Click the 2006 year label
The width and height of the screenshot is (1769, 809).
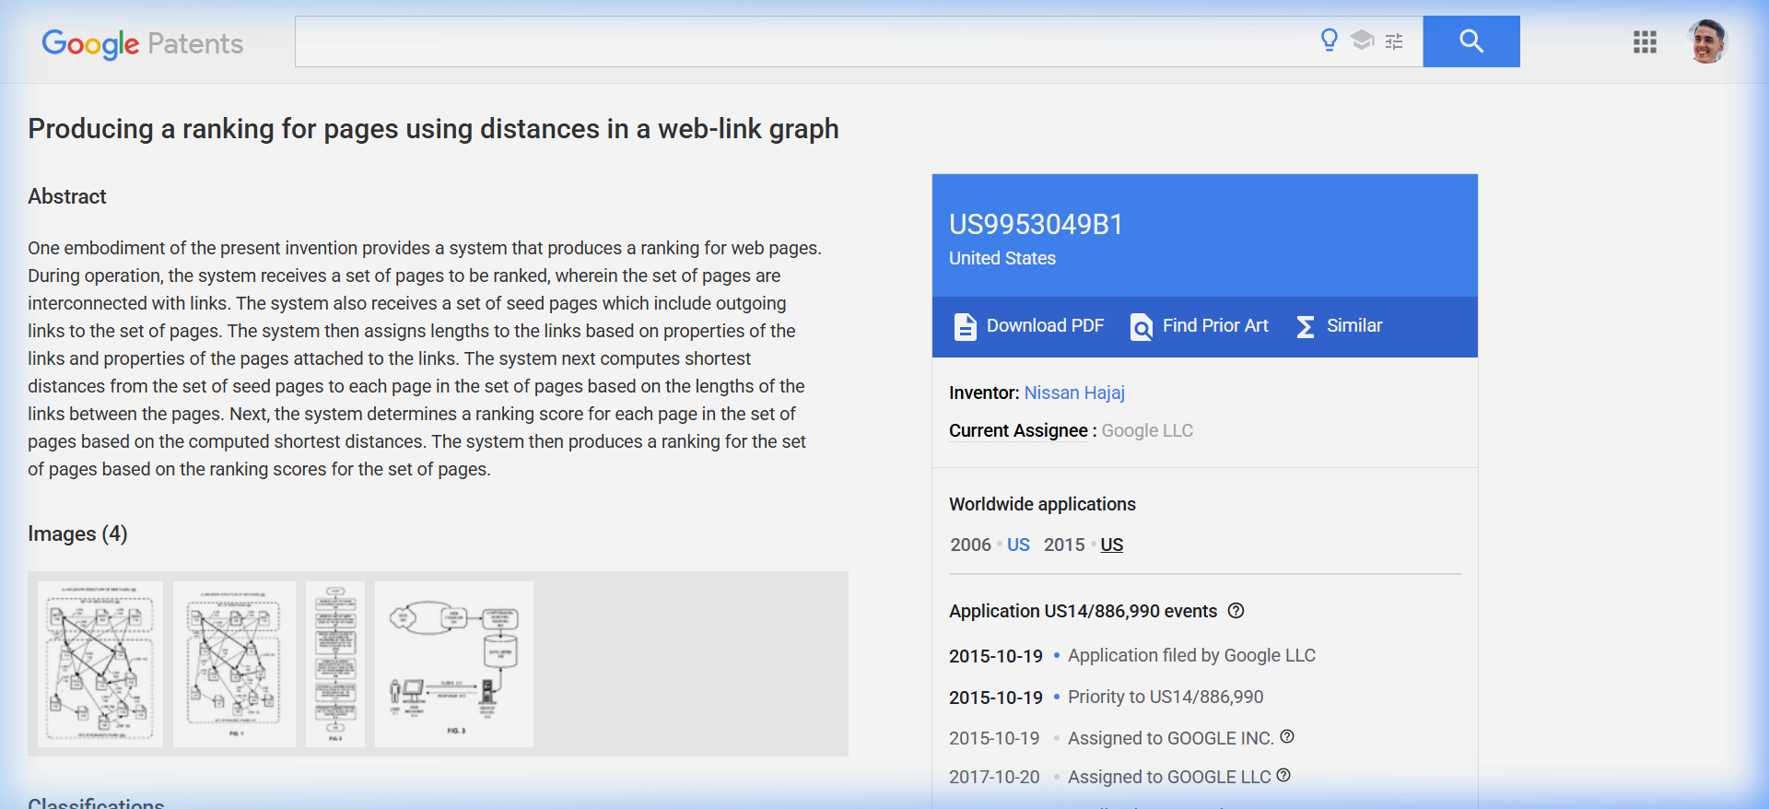point(970,545)
